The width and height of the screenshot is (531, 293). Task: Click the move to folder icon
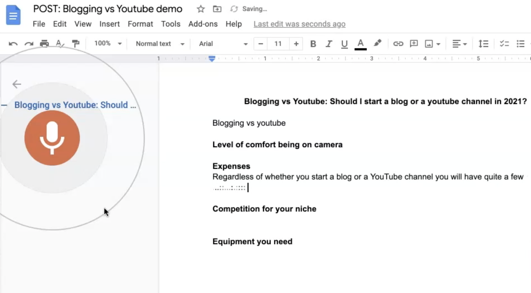pos(217,9)
